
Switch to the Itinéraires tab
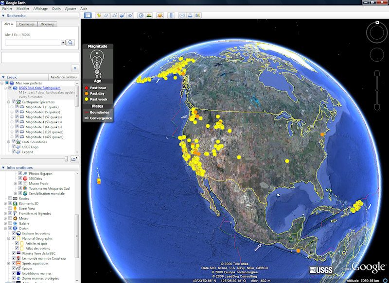pos(47,24)
